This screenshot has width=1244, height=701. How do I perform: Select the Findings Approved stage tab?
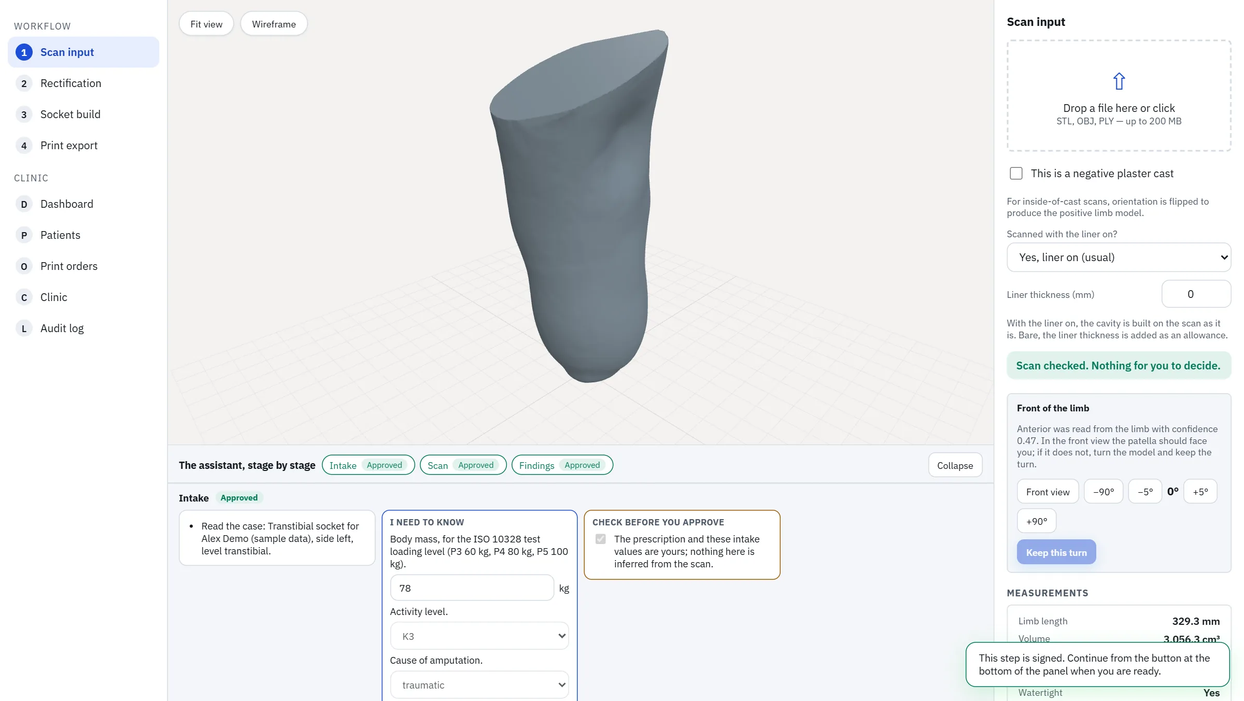coord(562,465)
